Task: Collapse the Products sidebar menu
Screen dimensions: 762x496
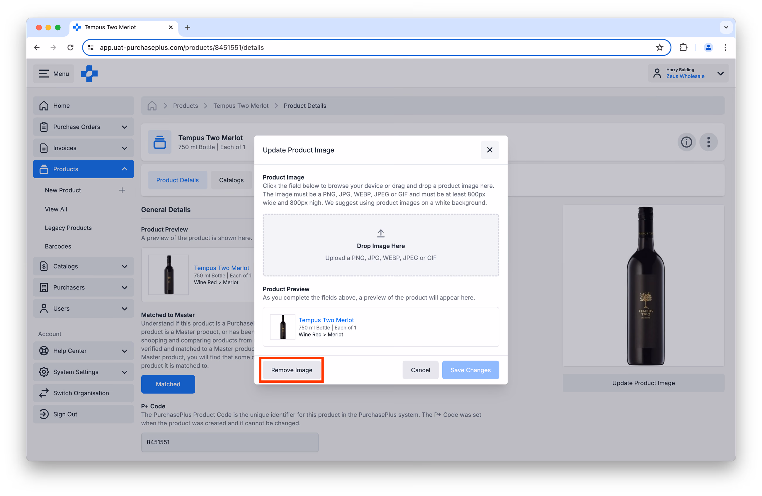Action: tap(83, 169)
